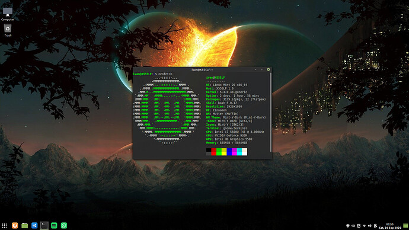The image size is (409, 230).
Task: Click the 'Uptime: 2 days, 1 hour' line
Action: point(233,95)
